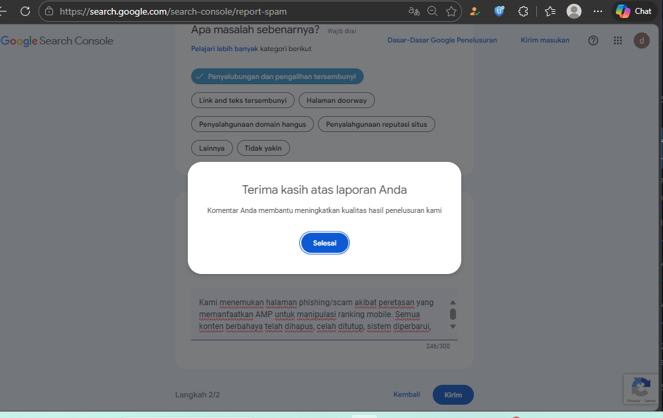Open the site information lock icon
Screen dimensions: 663x418
49,11
